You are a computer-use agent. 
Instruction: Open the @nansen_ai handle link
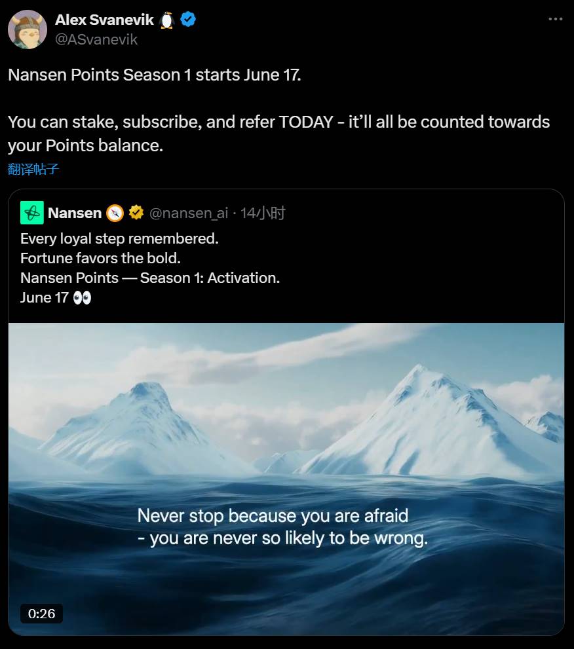[189, 213]
